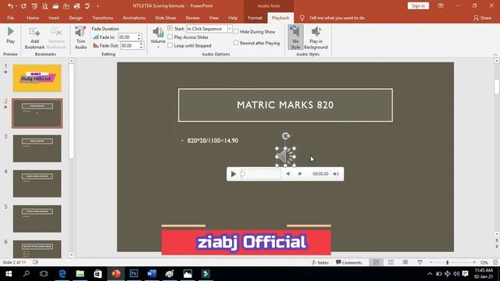Click the Share button

(482, 18)
